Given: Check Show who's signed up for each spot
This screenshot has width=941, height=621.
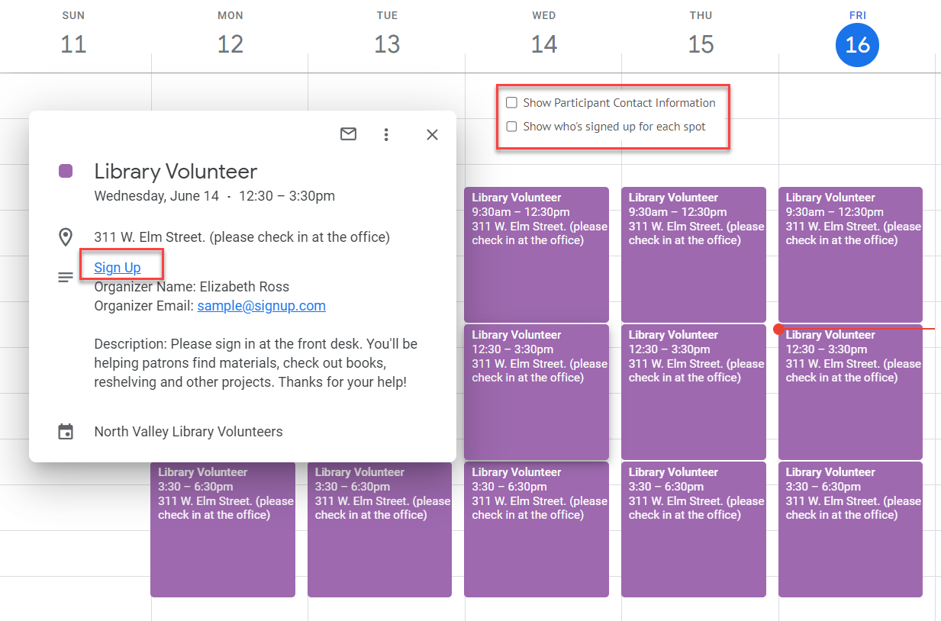Looking at the screenshot, I should pos(512,127).
